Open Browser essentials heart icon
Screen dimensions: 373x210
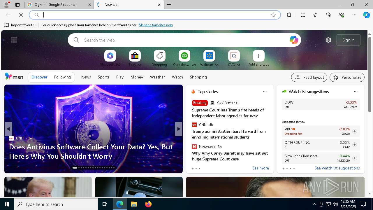pyautogui.click(x=342, y=15)
